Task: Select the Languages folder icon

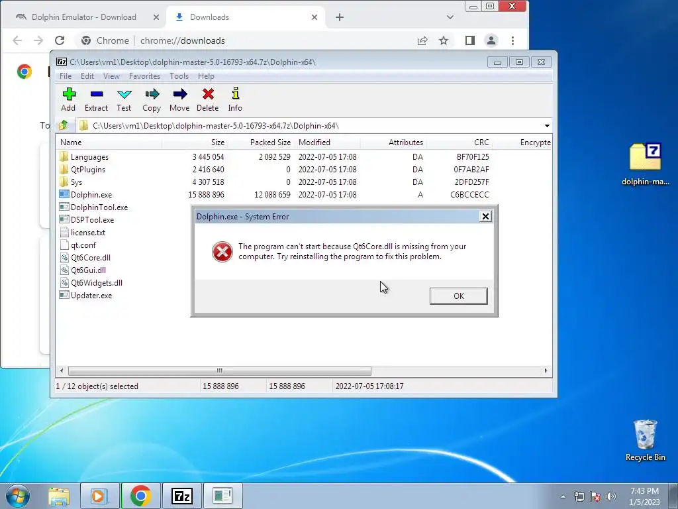Action: click(x=64, y=156)
